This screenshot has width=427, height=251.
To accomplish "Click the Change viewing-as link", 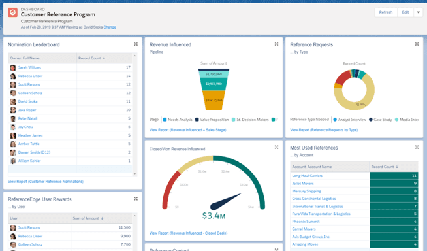I will coord(110,27).
